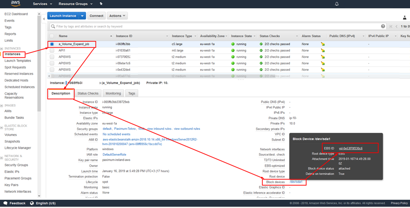Open the Actions dropdown
Viewport: 410px width, 208px height.
tap(117, 16)
